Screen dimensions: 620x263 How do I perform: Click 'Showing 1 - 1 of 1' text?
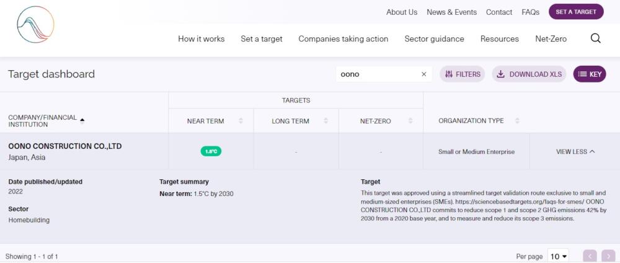pos(32,257)
